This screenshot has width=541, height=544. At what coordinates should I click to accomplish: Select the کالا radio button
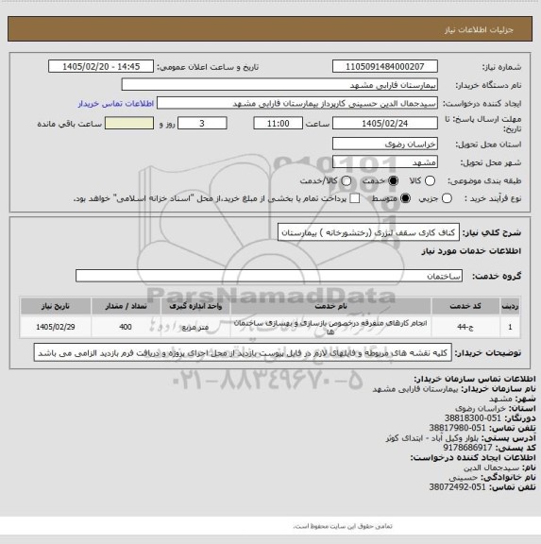[430, 180]
